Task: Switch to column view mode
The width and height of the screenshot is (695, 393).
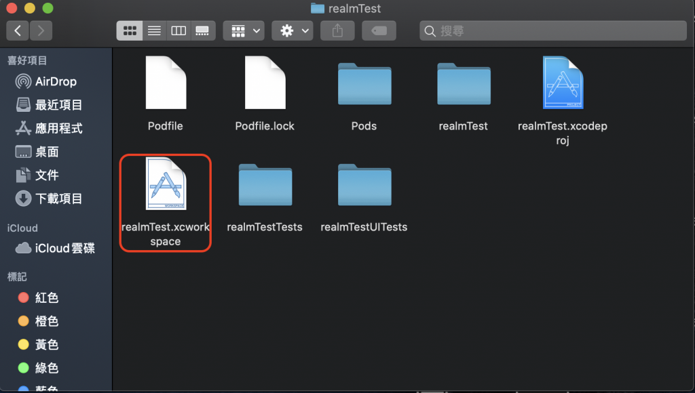Action: [179, 30]
